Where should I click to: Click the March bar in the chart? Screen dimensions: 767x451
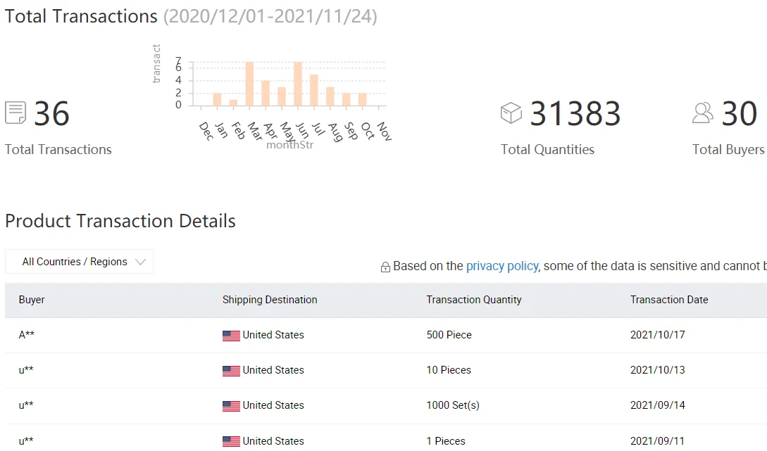249,84
